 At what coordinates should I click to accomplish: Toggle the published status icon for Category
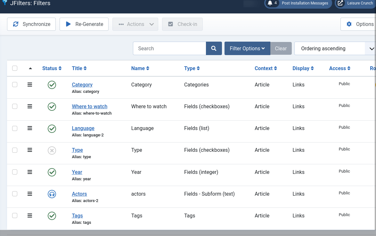tap(52, 85)
